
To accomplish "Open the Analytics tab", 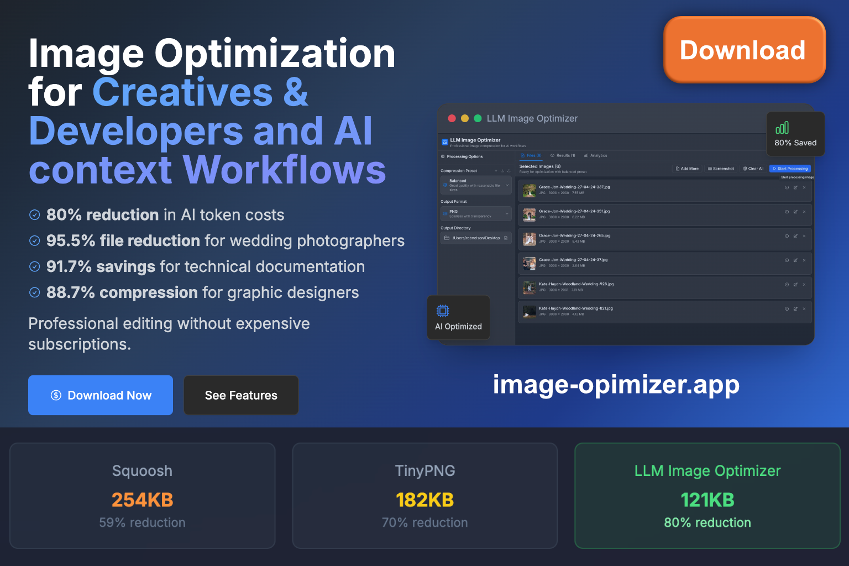I will pyautogui.click(x=596, y=156).
